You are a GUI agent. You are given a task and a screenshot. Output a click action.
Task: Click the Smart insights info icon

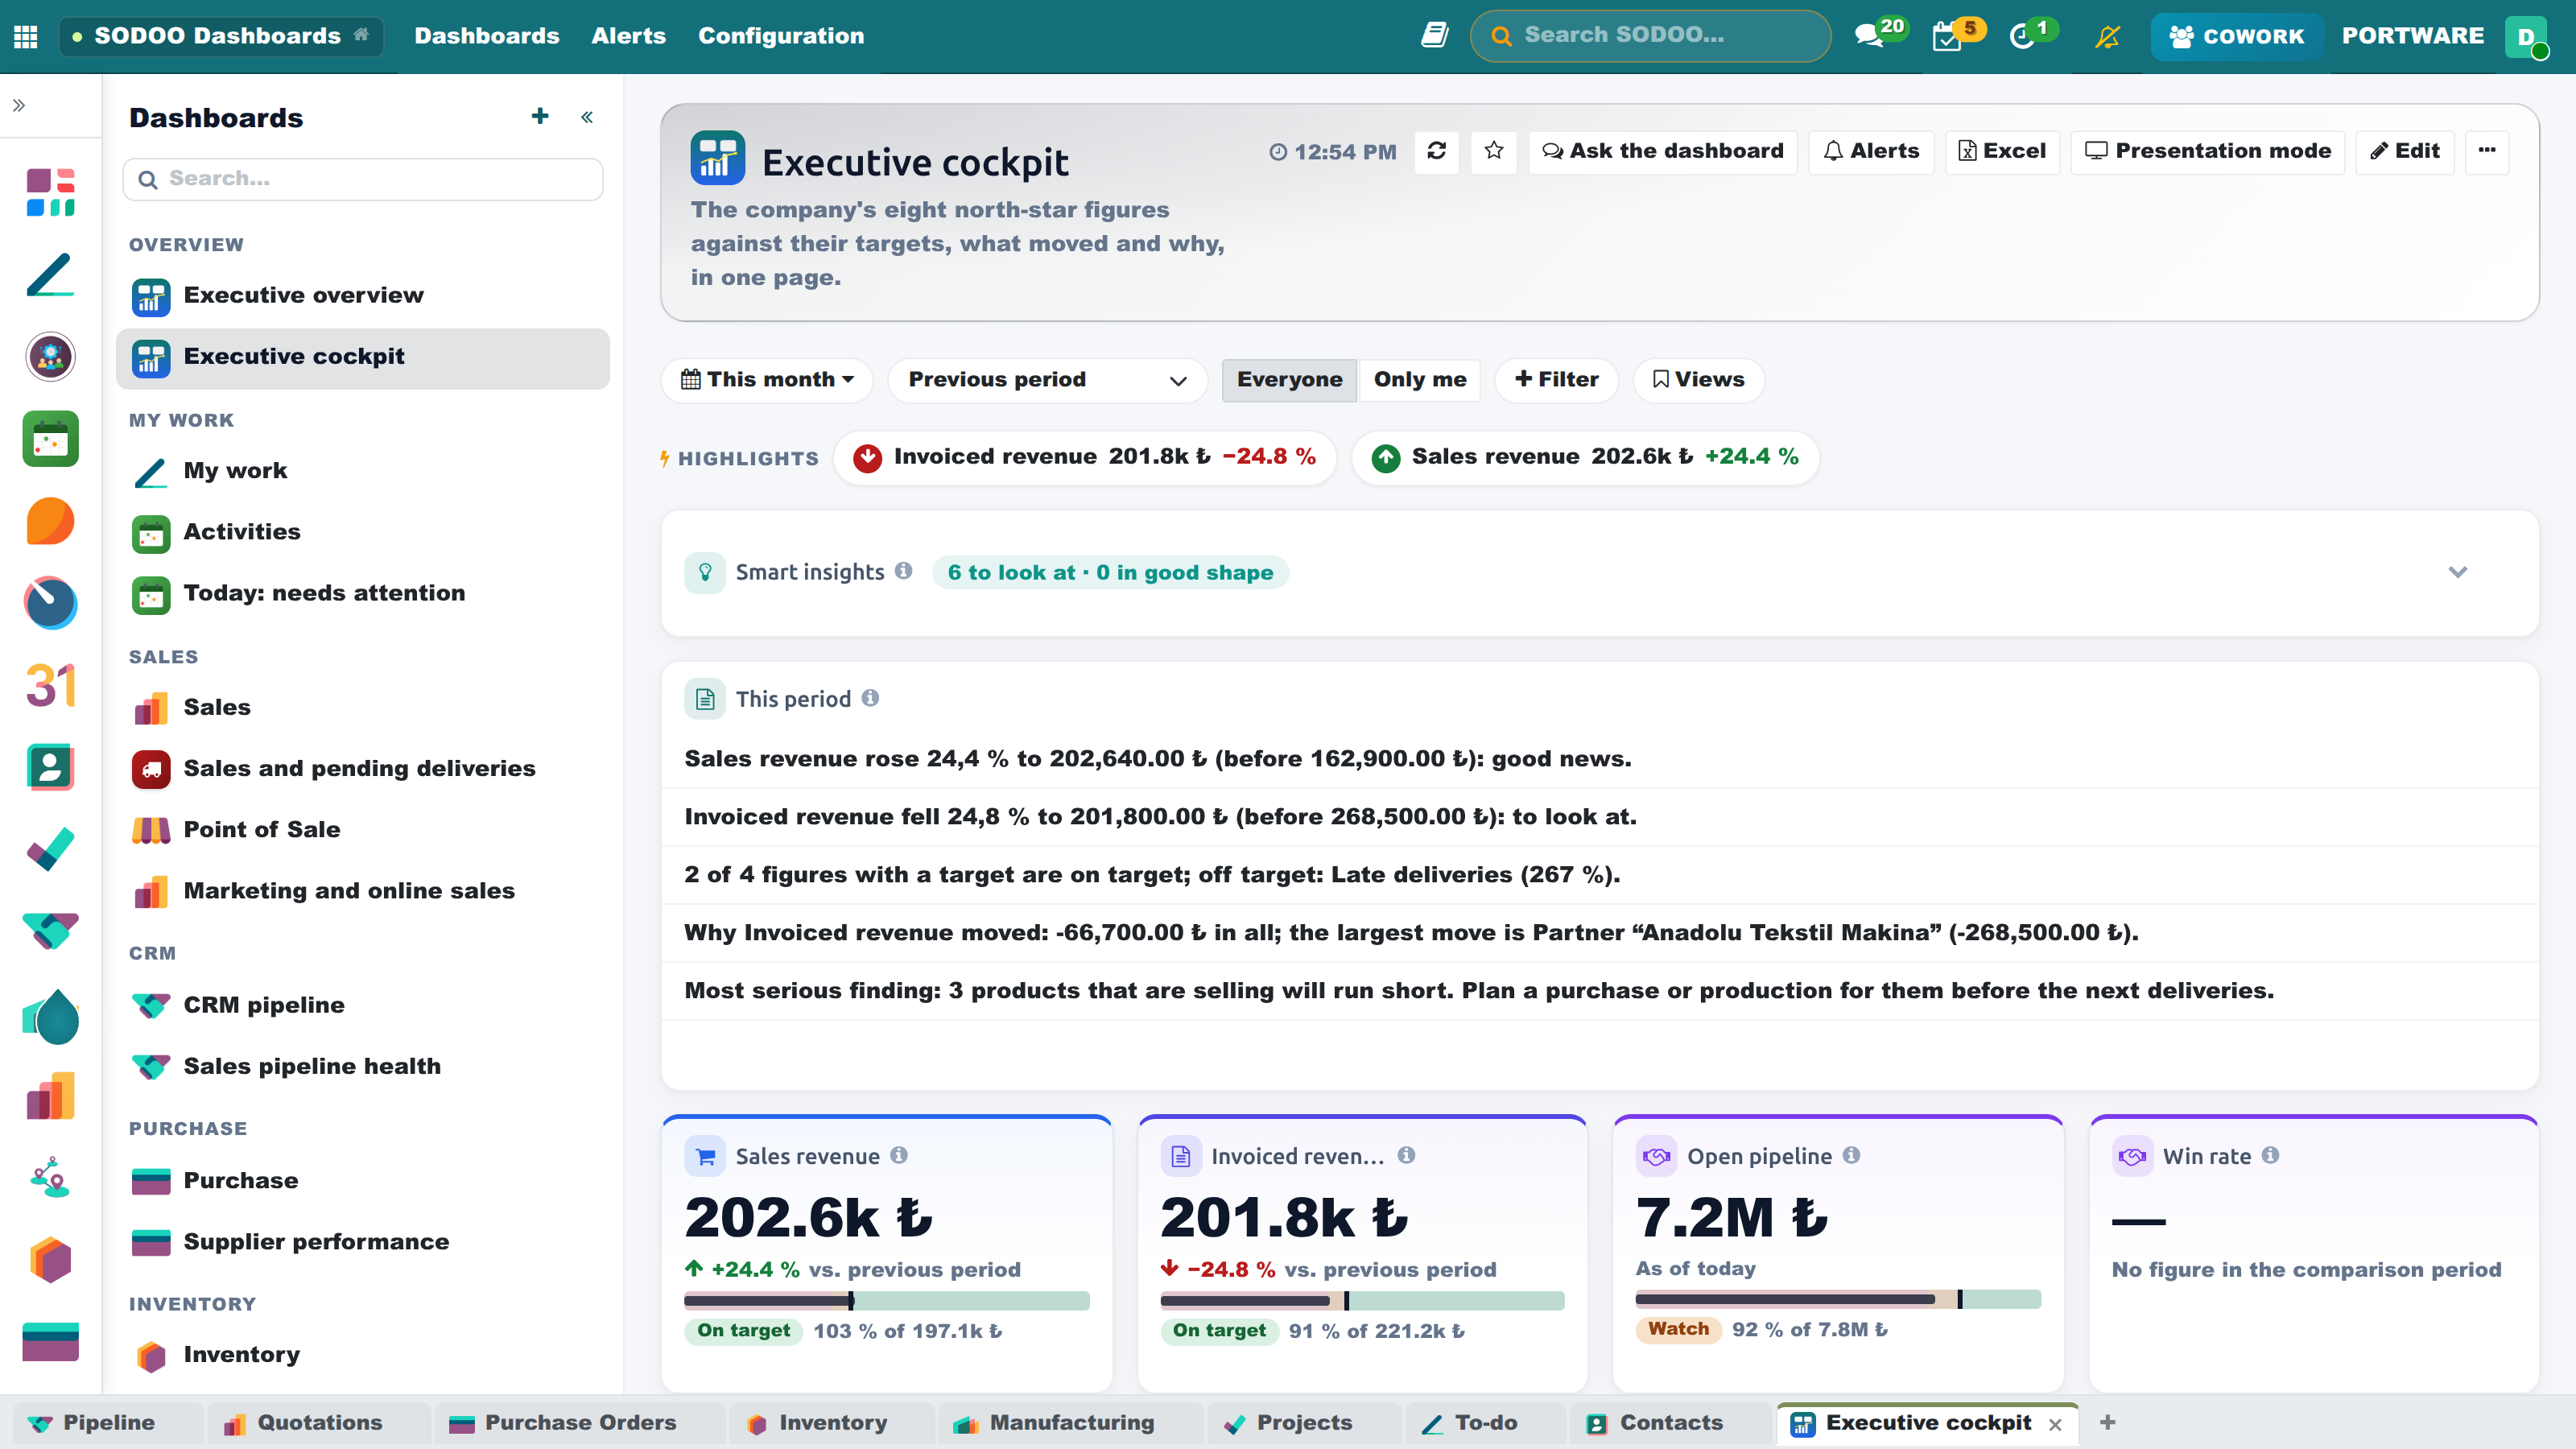(904, 571)
